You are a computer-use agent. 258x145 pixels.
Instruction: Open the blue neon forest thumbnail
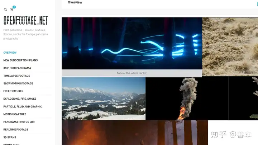132,43
